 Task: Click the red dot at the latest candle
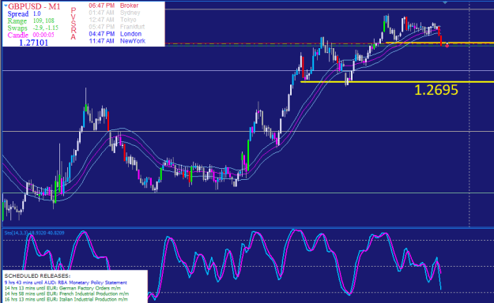coord(447,46)
